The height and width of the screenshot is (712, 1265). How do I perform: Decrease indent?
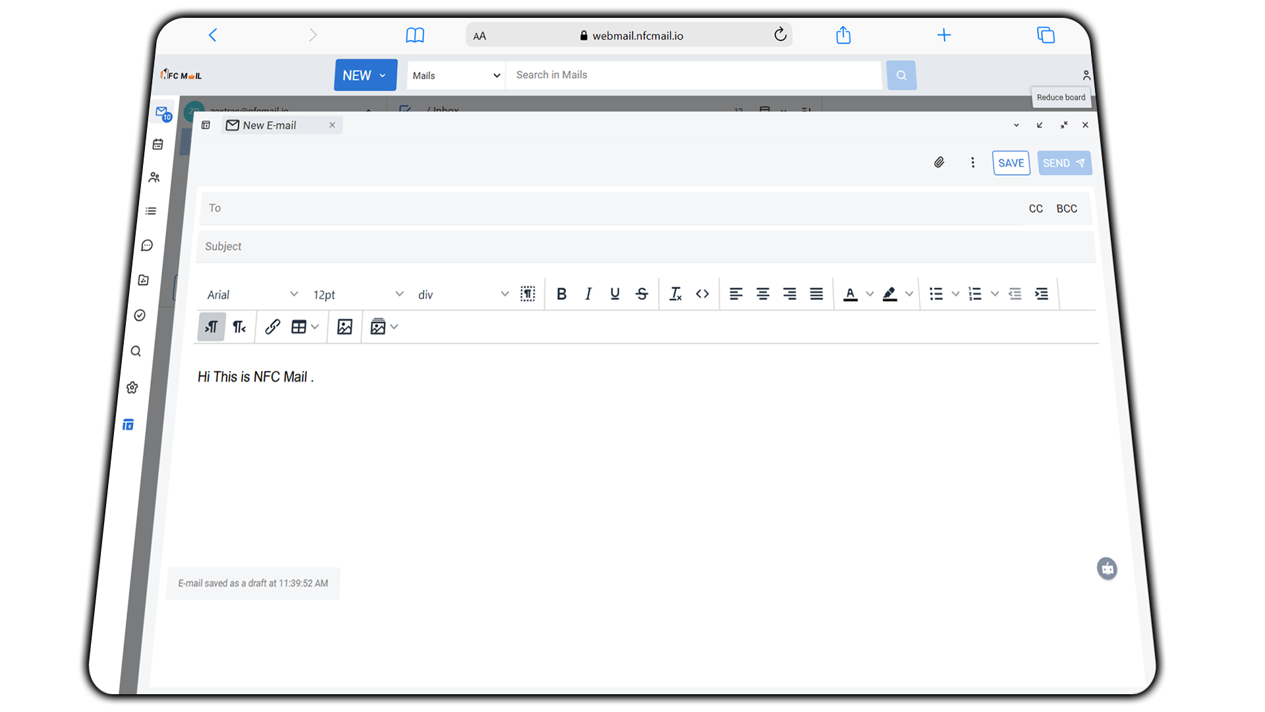[1015, 294]
